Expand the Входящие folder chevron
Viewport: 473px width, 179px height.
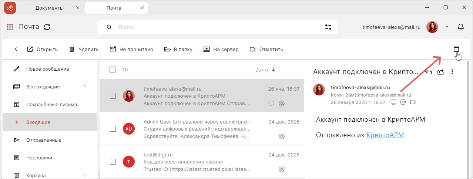17,122
